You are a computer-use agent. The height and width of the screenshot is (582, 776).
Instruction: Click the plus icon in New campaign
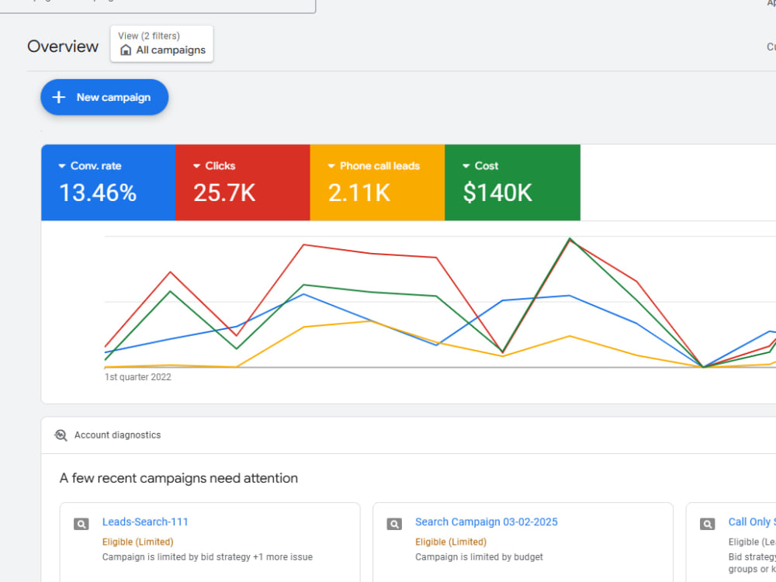pyautogui.click(x=59, y=97)
